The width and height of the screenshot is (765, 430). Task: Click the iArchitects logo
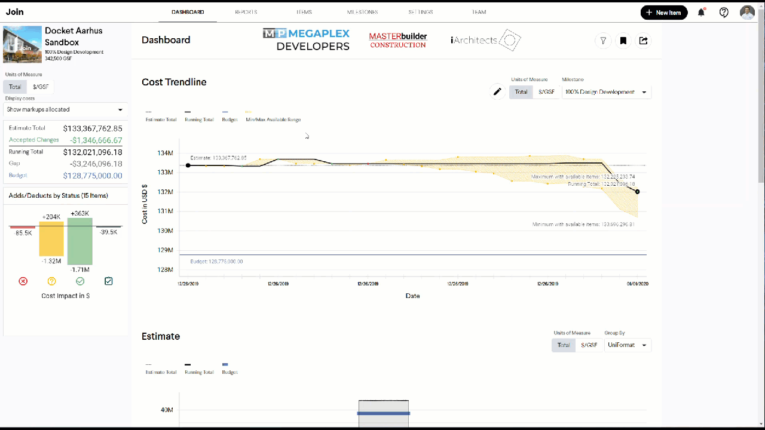tap(485, 40)
